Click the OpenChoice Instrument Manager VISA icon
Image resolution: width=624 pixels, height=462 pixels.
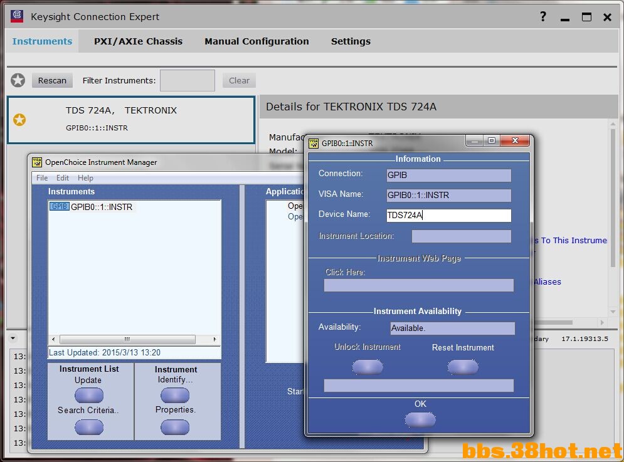tap(37, 162)
